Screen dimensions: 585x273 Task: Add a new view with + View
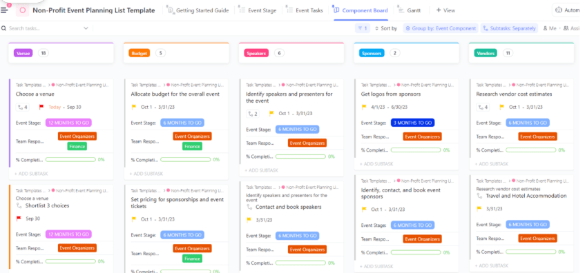coord(445,10)
